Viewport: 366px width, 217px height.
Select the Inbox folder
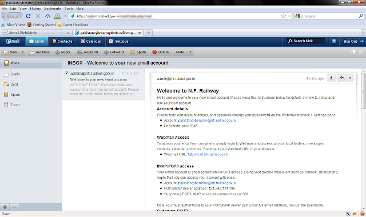(31, 63)
